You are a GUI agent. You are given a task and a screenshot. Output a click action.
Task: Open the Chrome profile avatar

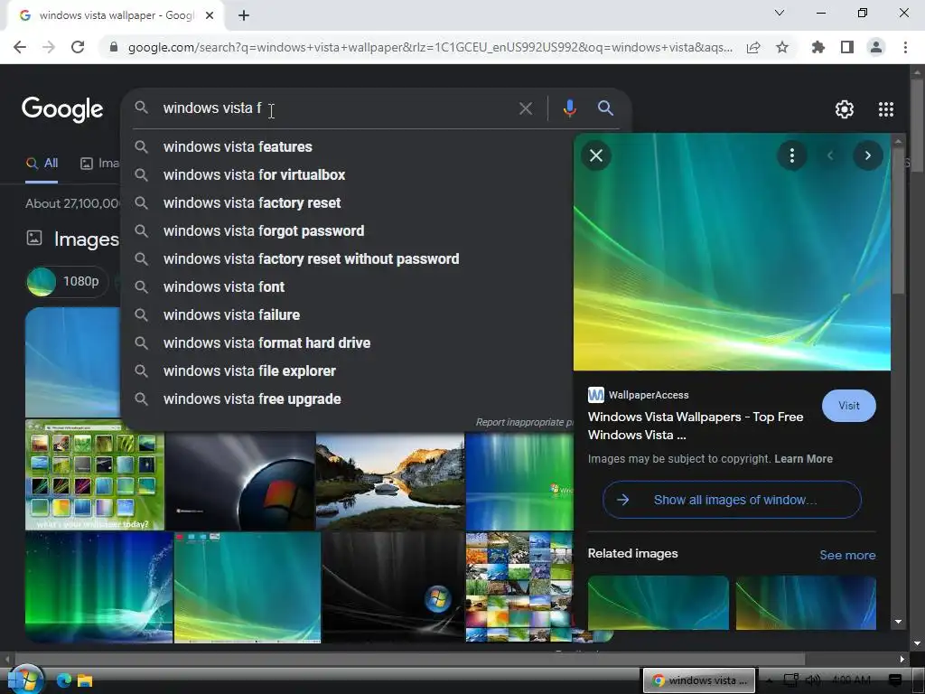(876, 47)
